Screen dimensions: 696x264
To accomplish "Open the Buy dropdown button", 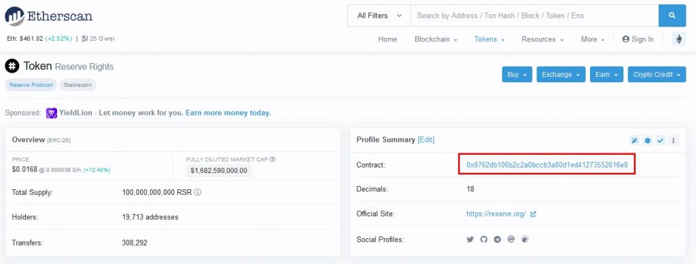I will 517,75.
